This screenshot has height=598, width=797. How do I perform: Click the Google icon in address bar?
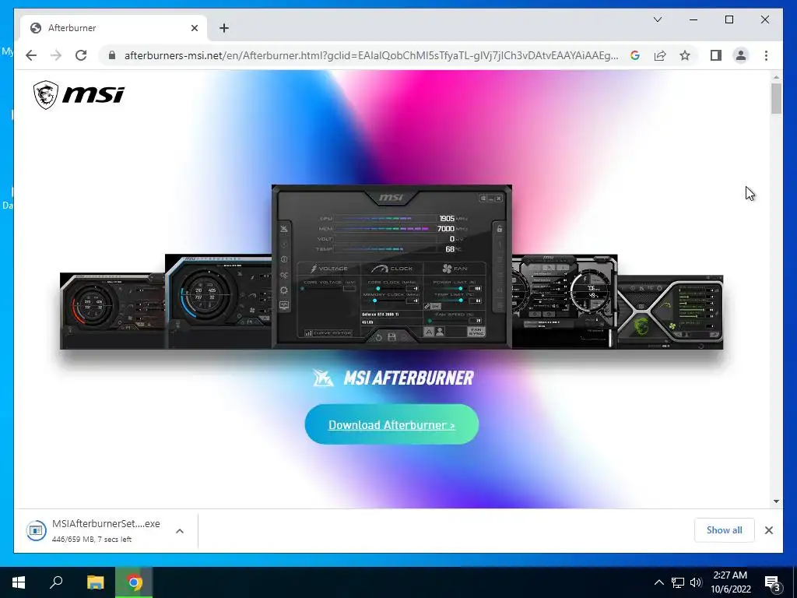[635, 55]
